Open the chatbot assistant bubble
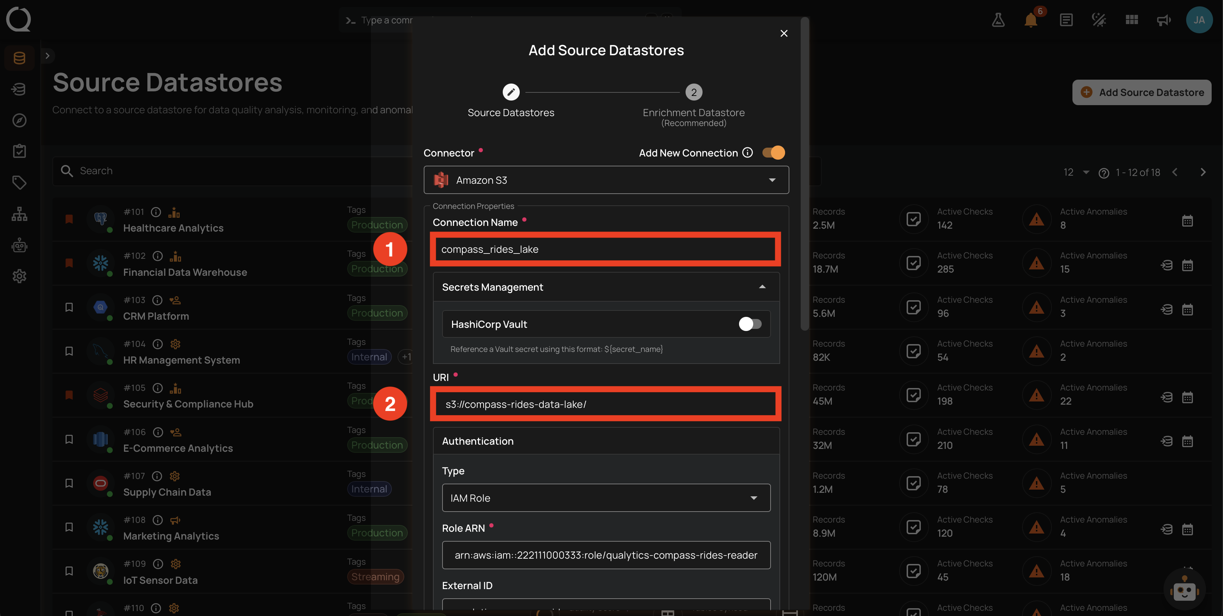The width and height of the screenshot is (1223, 616). tap(1184, 590)
